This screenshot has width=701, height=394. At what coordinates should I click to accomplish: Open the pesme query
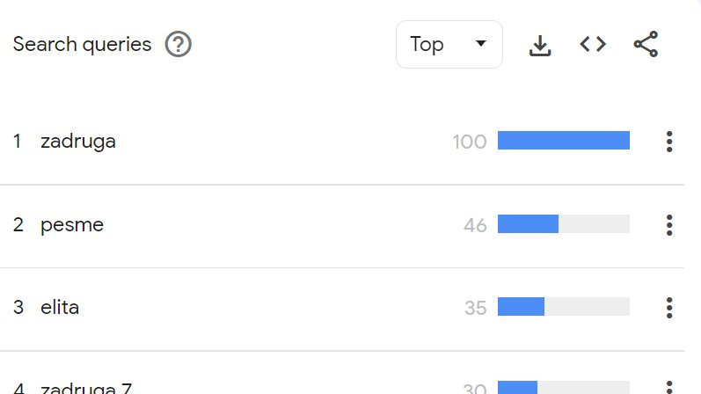[72, 225]
